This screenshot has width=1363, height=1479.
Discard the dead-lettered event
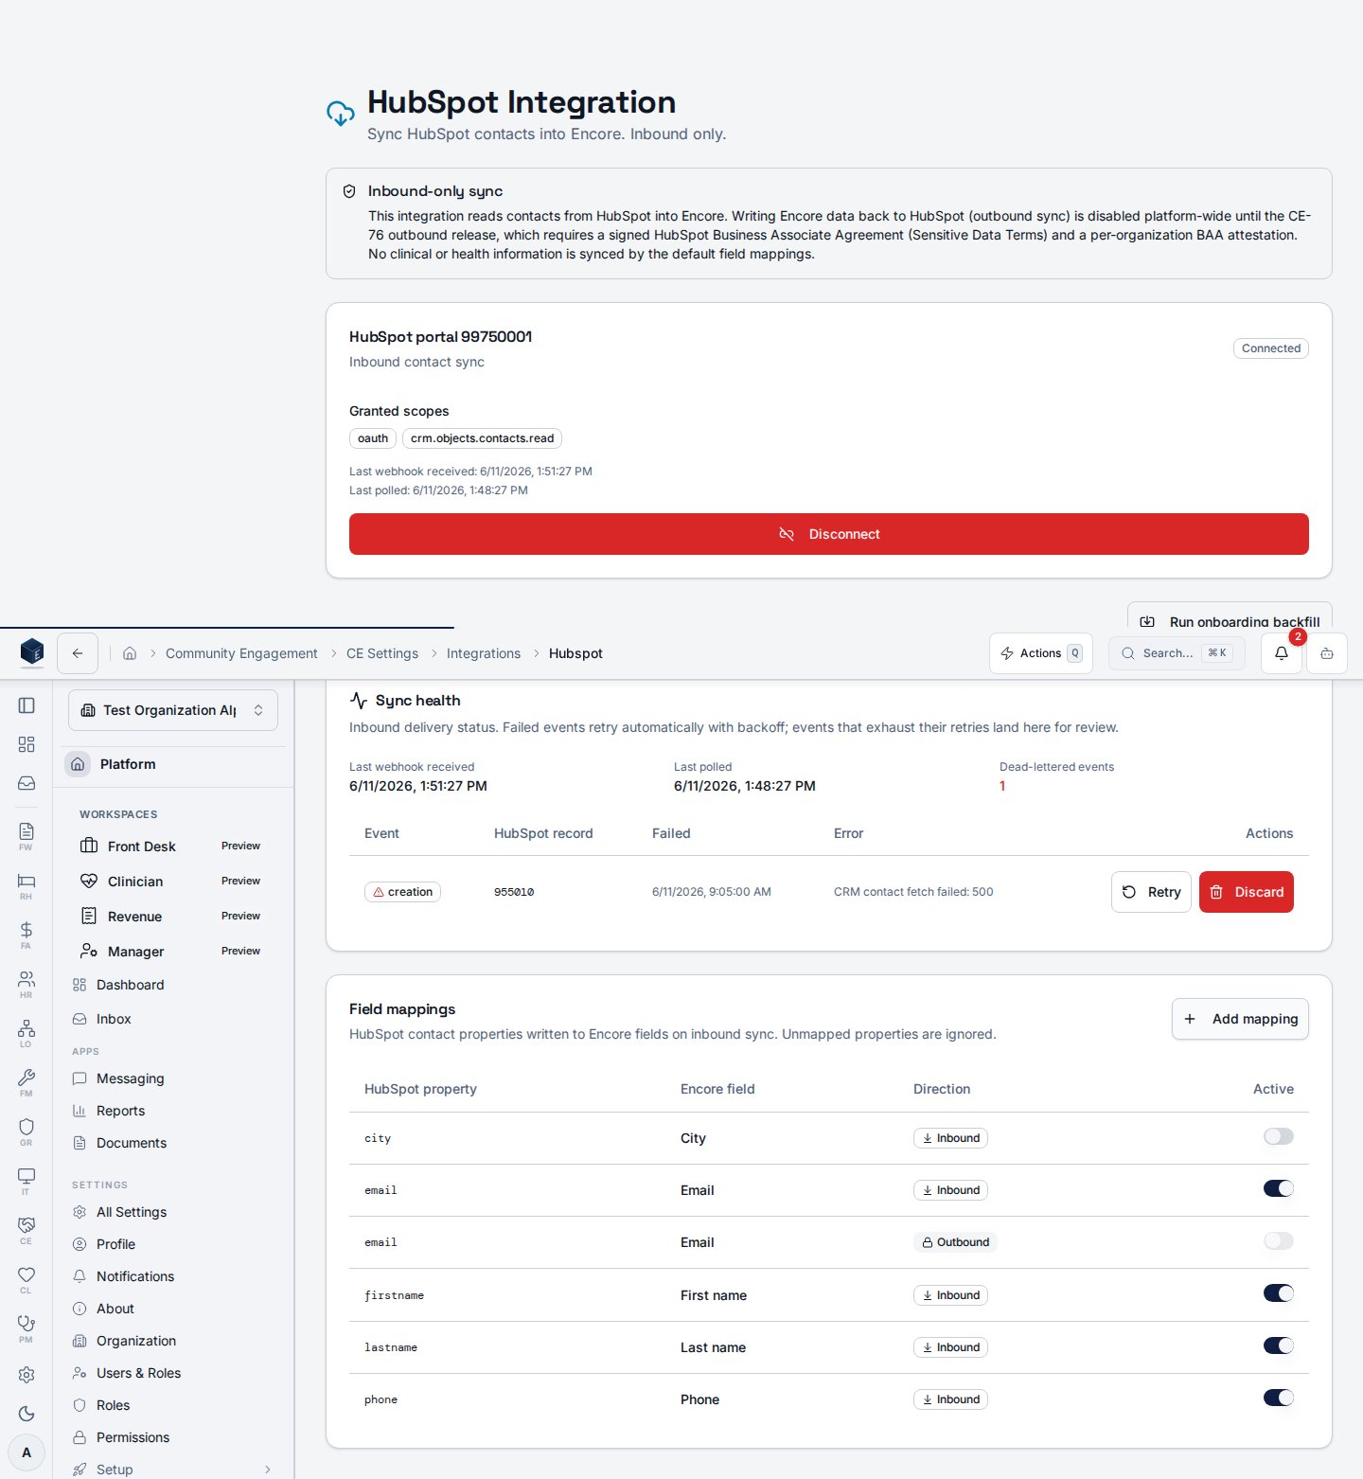1247,892
